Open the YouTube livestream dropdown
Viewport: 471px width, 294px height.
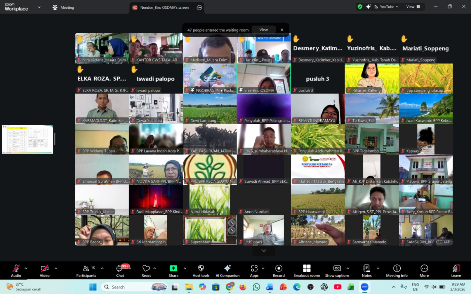coord(387,7)
